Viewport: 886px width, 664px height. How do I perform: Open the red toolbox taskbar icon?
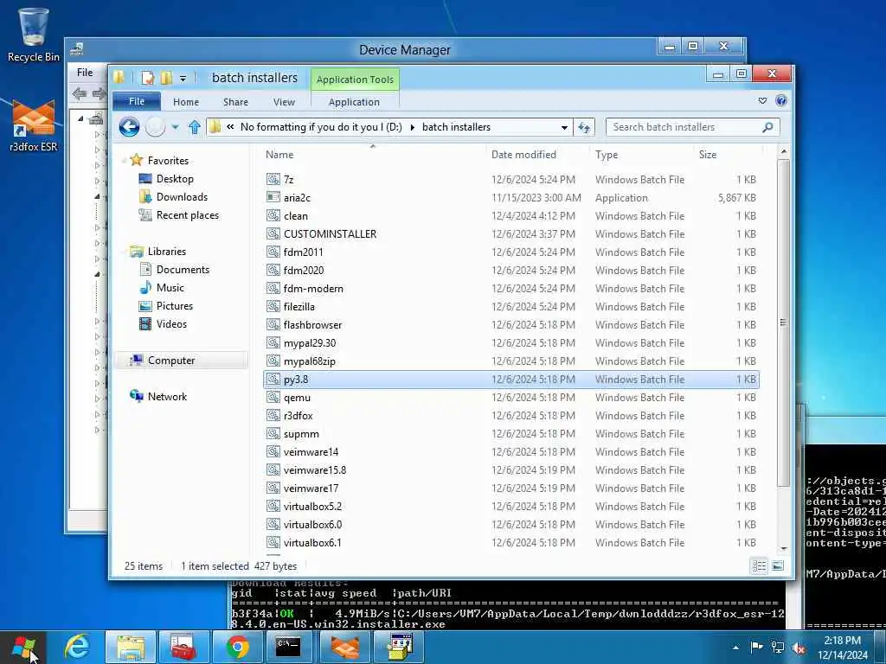coord(183,647)
